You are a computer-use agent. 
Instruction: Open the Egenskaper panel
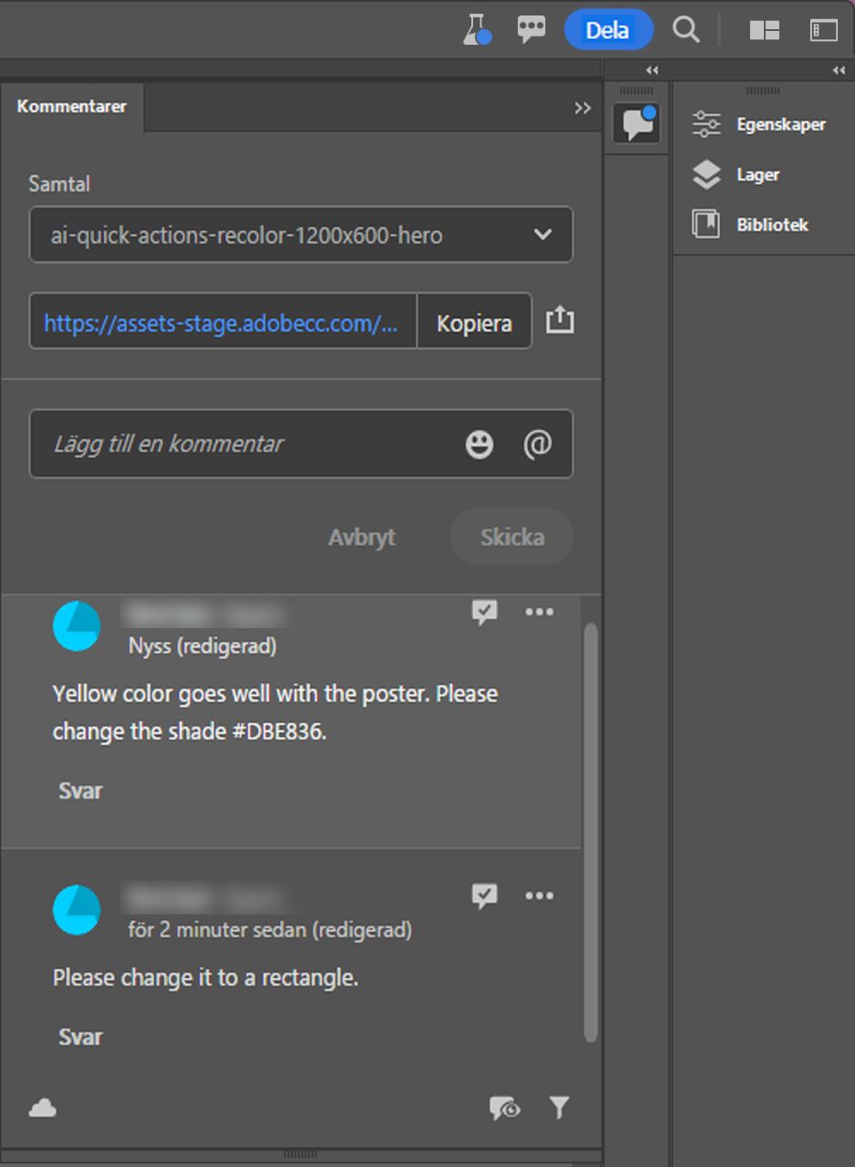coord(782,124)
